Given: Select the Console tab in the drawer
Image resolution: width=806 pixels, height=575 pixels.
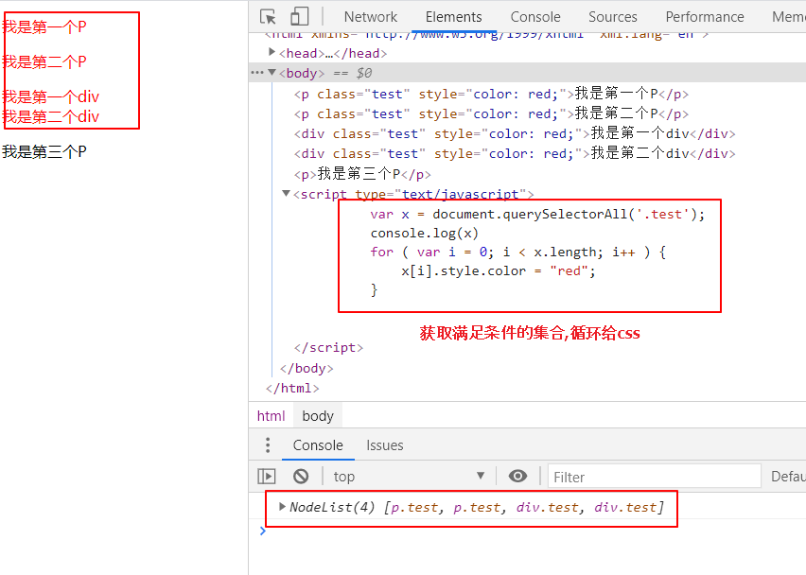Looking at the screenshot, I should [317, 444].
